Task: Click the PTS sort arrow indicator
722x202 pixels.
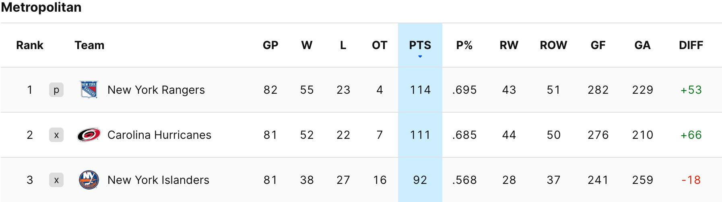Action: pos(420,56)
